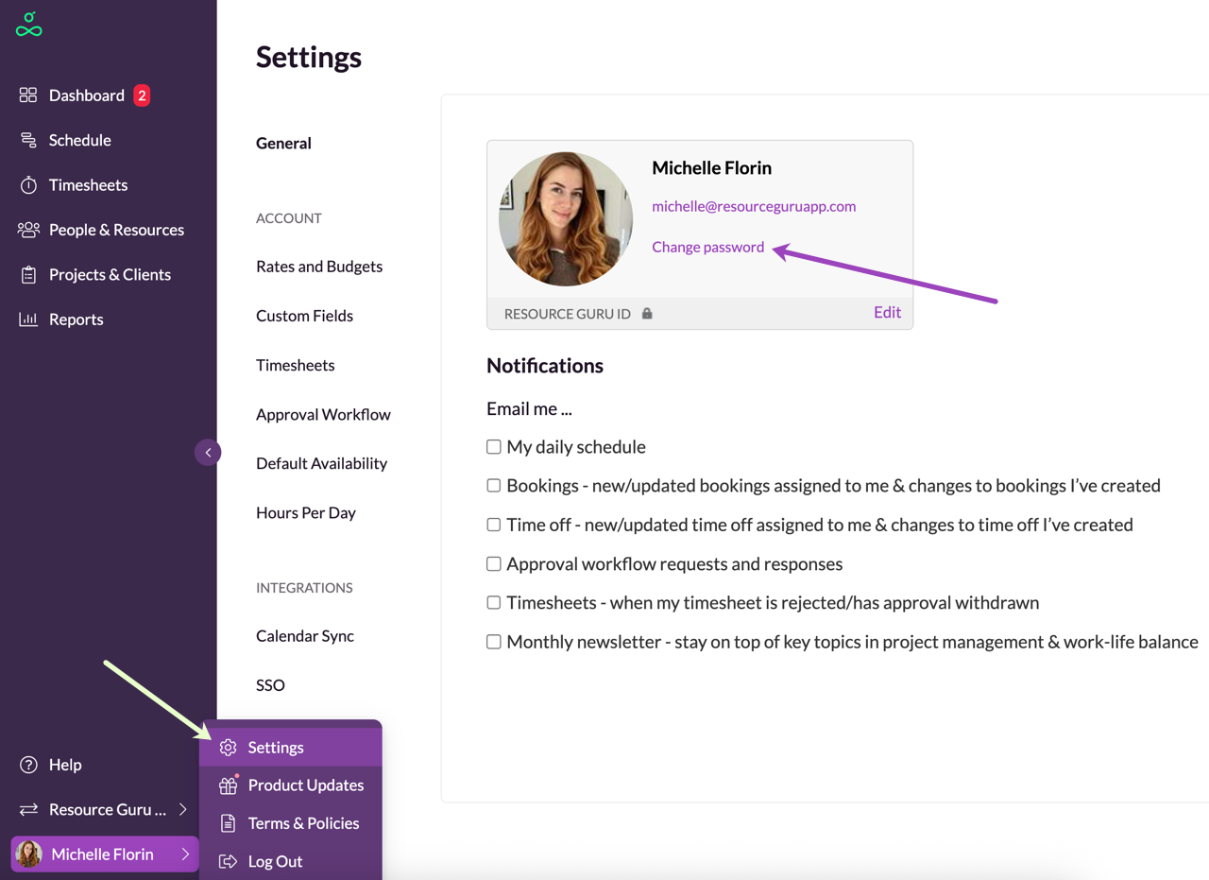Choose Log Out from the menu
The width and height of the screenshot is (1209, 880).
click(x=291, y=861)
